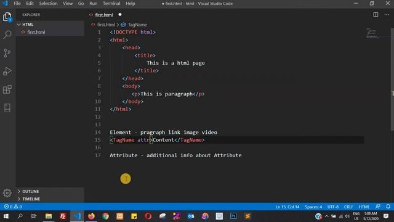Image resolution: width=394 pixels, height=222 pixels.
Task: Open the File menu
Action: point(17,4)
